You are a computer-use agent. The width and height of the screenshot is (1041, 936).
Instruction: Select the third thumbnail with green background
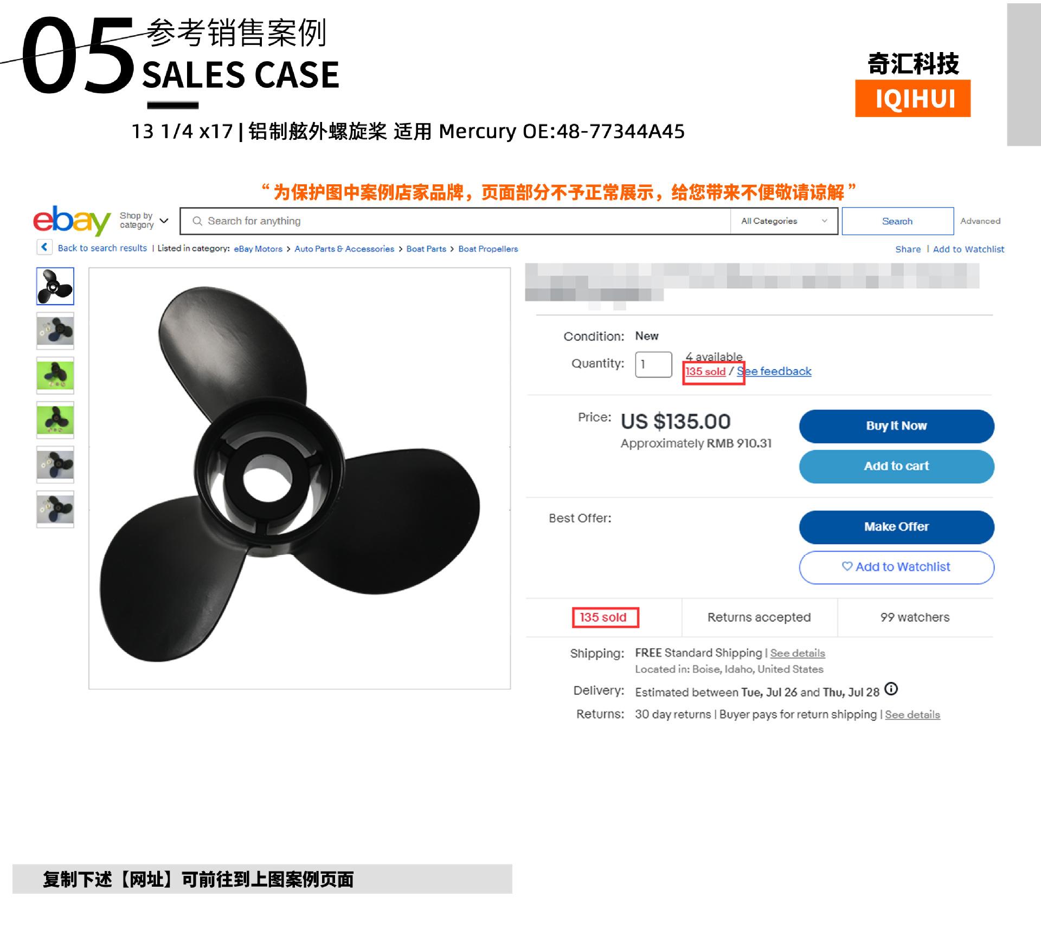pyautogui.click(x=55, y=375)
